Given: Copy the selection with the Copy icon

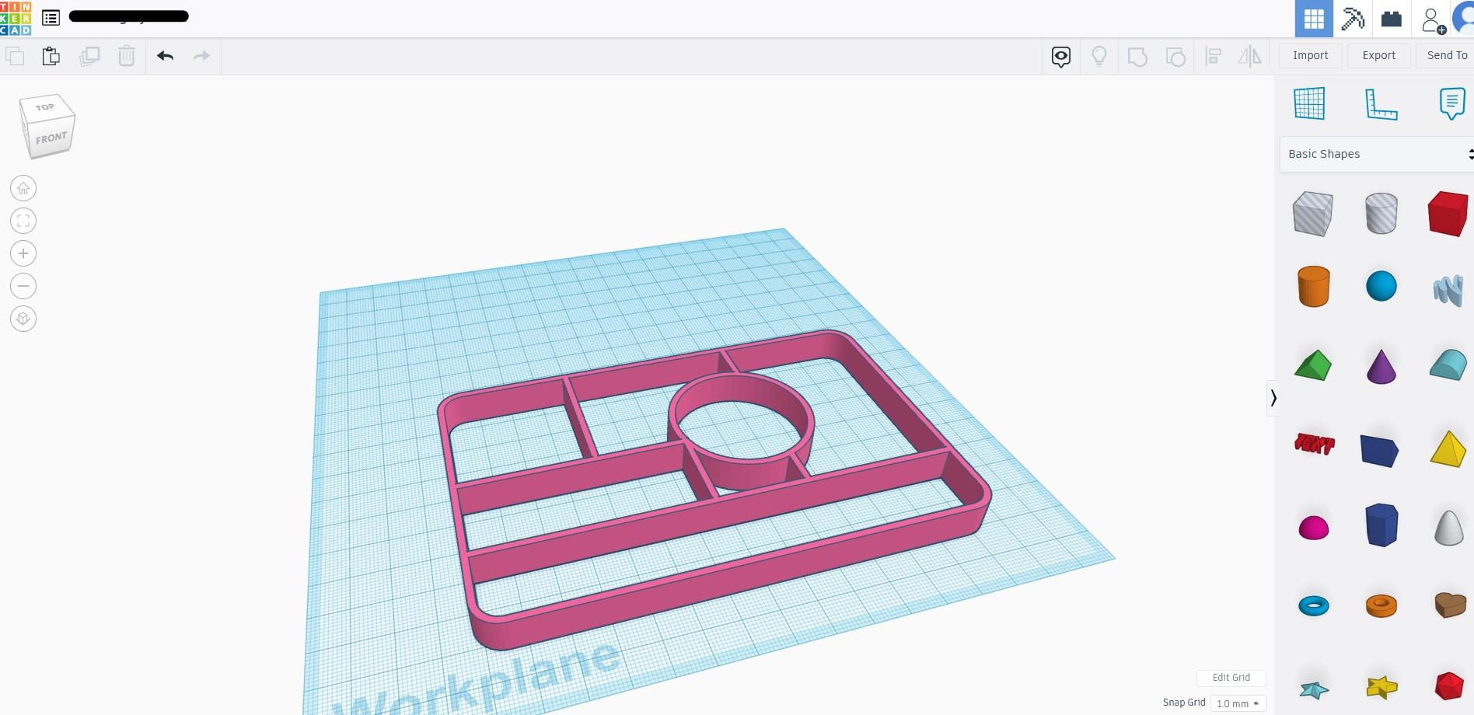Looking at the screenshot, I should point(15,56).
